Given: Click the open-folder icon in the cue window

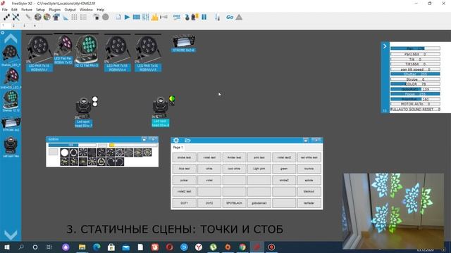Looking at the screenshot, I should [187, 140].
